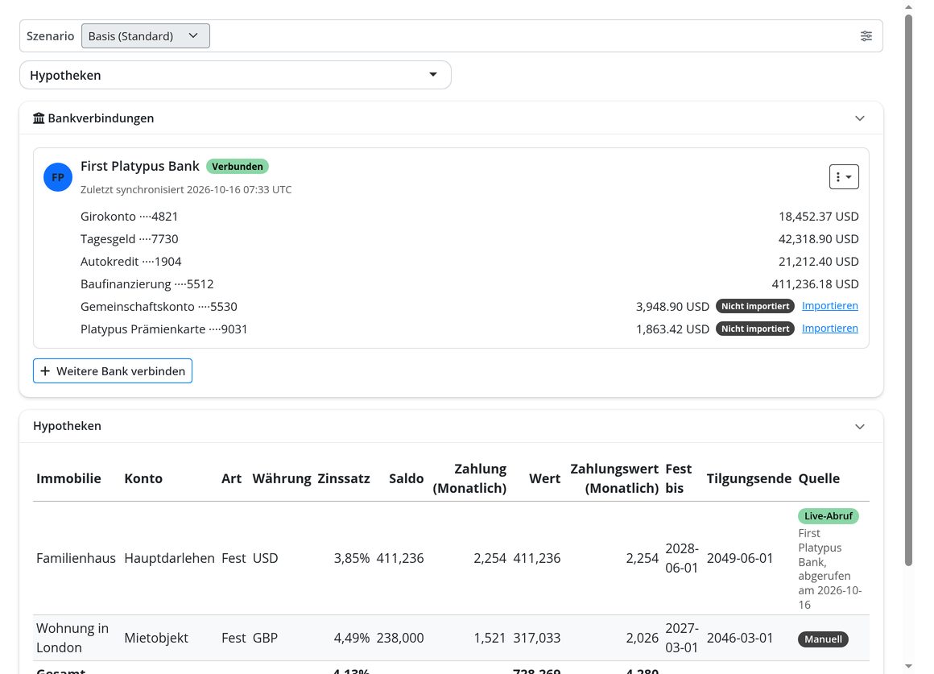Screen dimensions: 934x674
Task: Collapse the Hypotheken table section chevron
Action: point(860,426)
